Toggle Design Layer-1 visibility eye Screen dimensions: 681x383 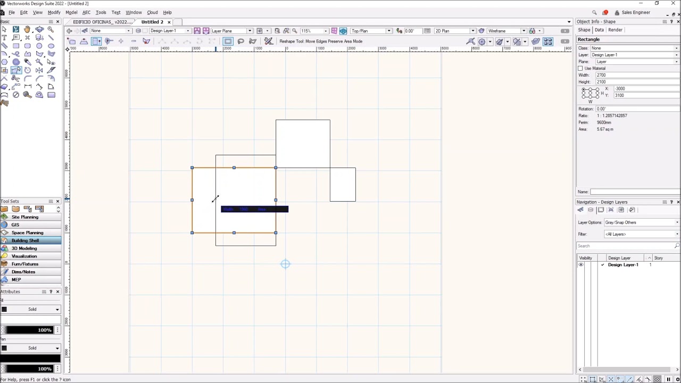pyautogui.click(x=581, y=265)
